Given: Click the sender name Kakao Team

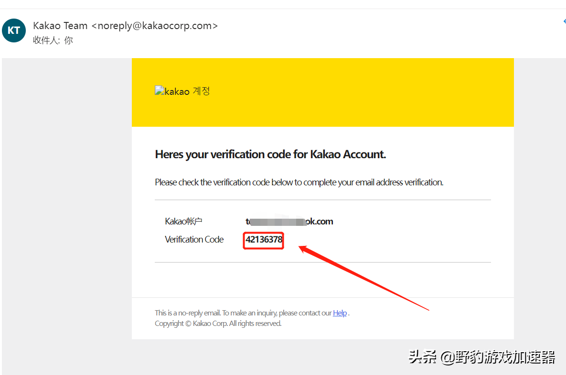Looking at the screenshot, I should 60,26.
